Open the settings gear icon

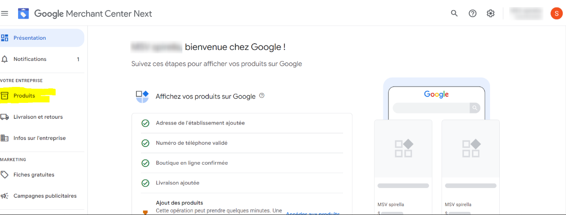pyautogui.click(x=491, y=14)
